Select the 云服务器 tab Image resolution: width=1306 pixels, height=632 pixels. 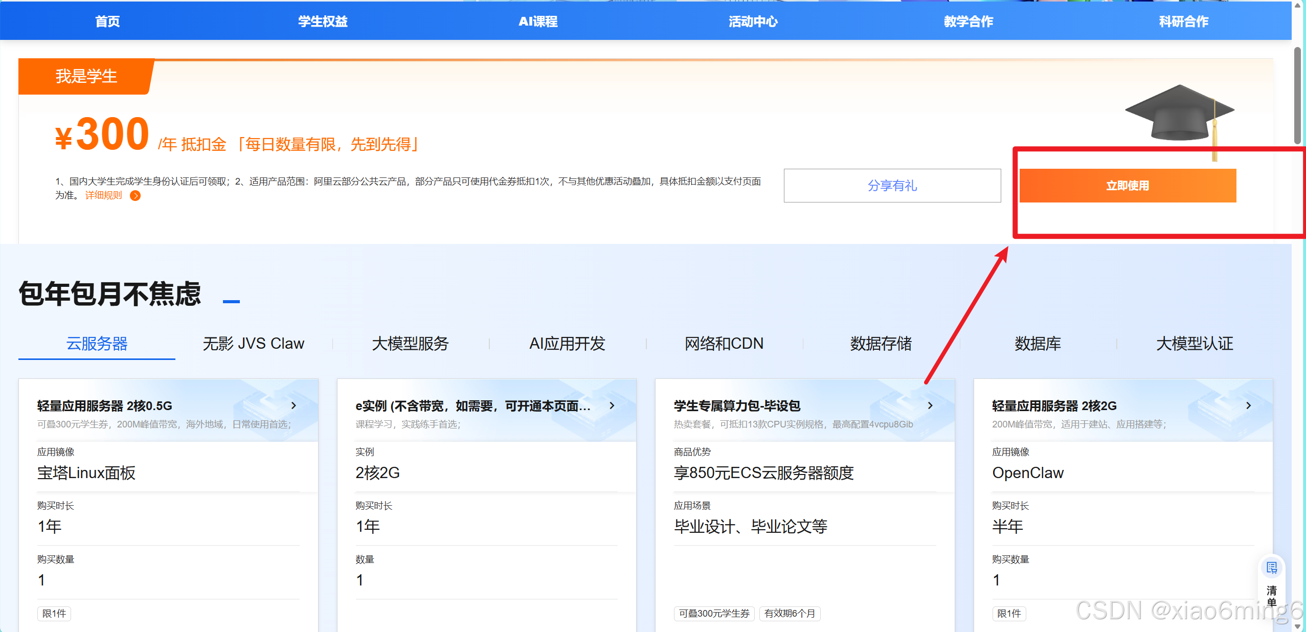[97, 344]
